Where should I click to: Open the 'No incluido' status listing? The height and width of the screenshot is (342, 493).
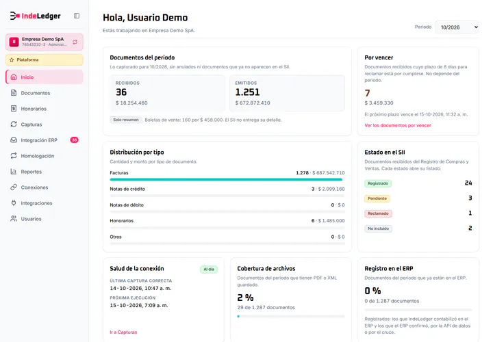click(378, 228)
